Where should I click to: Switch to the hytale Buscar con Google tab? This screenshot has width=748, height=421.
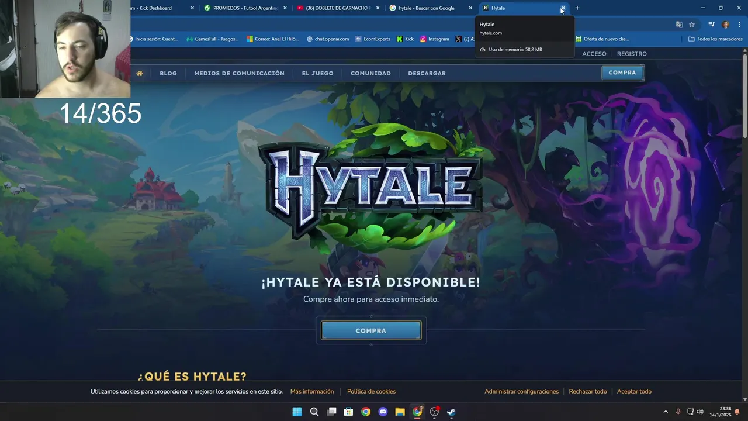430,8
